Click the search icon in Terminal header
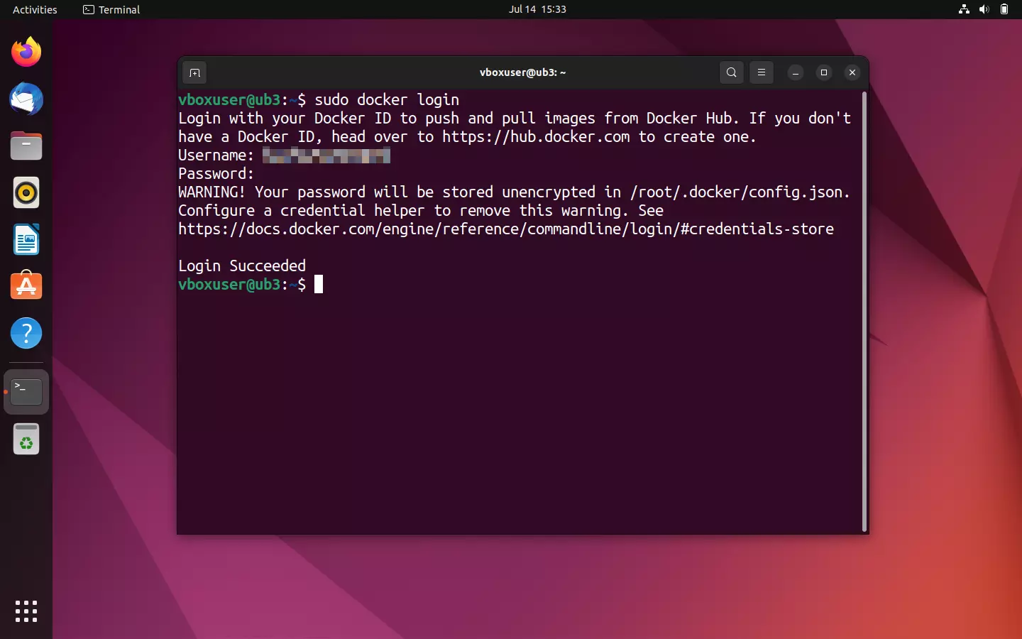1022x639 pixels. click(731, 72)
